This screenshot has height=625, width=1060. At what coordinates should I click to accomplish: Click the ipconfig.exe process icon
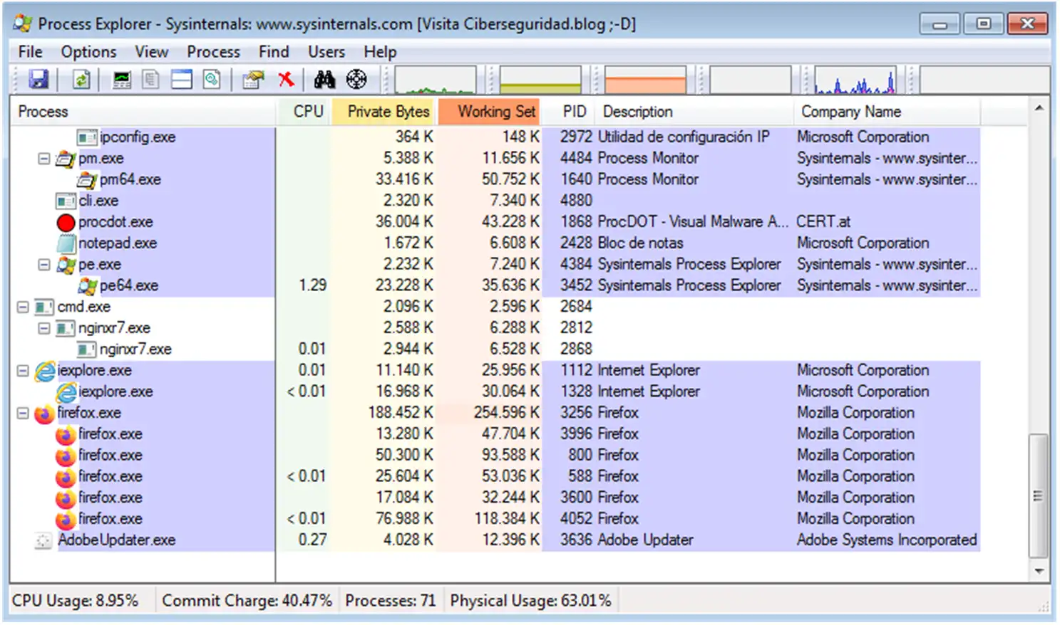(87, 137)
